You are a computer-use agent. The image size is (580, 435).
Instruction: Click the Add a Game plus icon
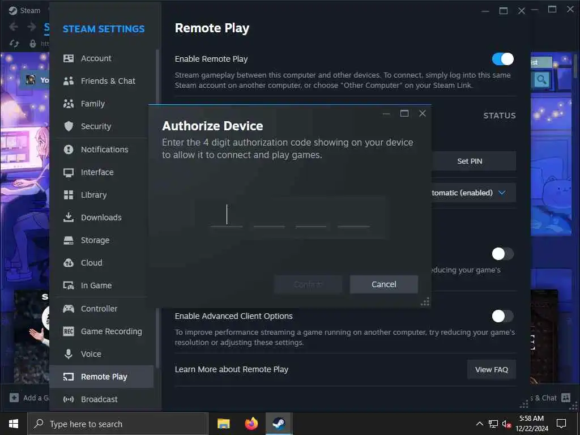point(14,398)
